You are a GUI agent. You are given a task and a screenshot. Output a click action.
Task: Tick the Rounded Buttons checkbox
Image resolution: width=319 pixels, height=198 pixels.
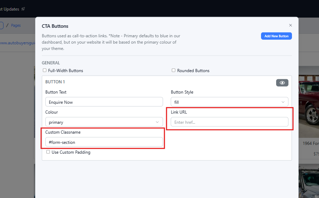coord(174,70)
